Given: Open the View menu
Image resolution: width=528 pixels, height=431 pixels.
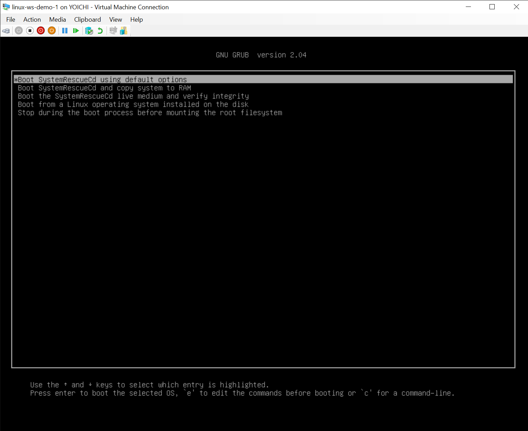Looking at the screenshot, I should pyautogui.click(x=115, y=20).
